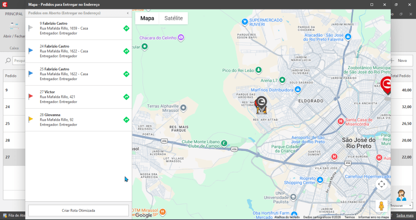
Task: Select order row 25 in the background table
Action: pos(14,124)
